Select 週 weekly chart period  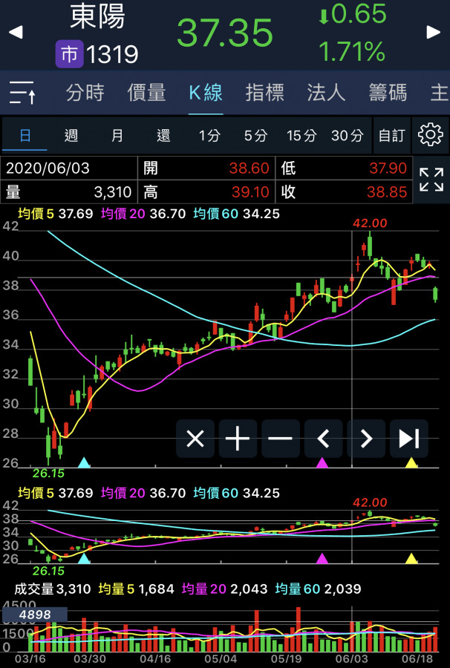71,135
